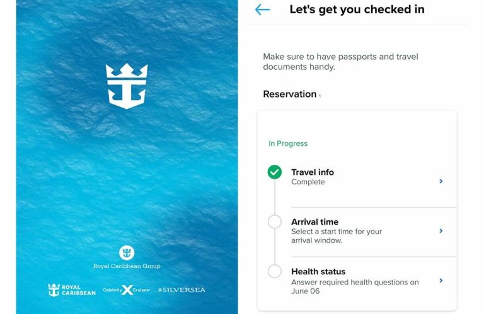
Task: Select the round Royal Caribbean Group emblem
Action: click(127, 253)
